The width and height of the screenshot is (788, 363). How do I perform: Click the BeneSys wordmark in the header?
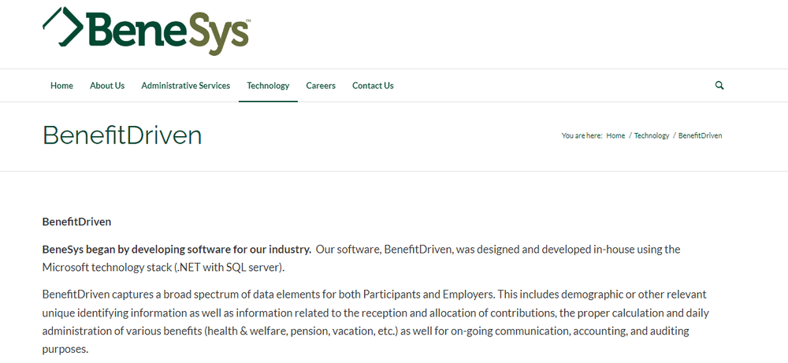tap(169, 30)
